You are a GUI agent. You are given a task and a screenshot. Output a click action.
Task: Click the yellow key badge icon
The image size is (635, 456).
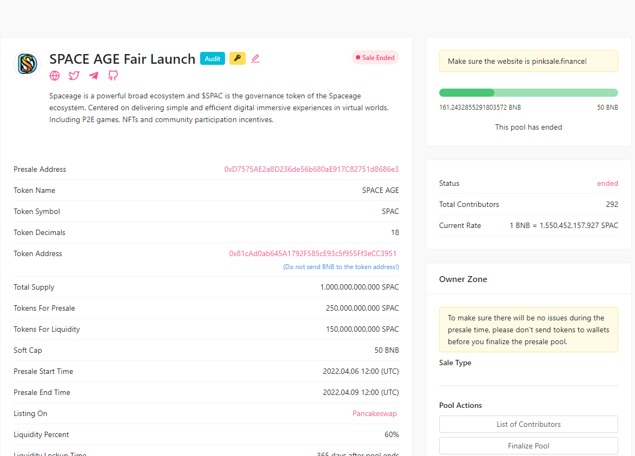[x=237, y=58]
